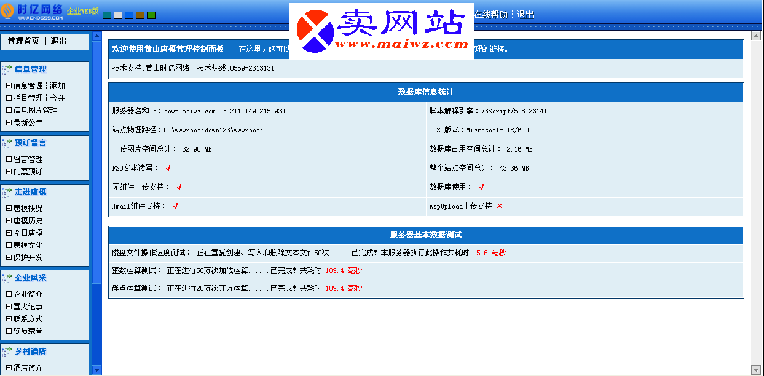Image resolution: width=764 pixels, height=376 pixels.
Task: Click the 乡村酒店 section tree icon
Action: [x=7, y=351]
